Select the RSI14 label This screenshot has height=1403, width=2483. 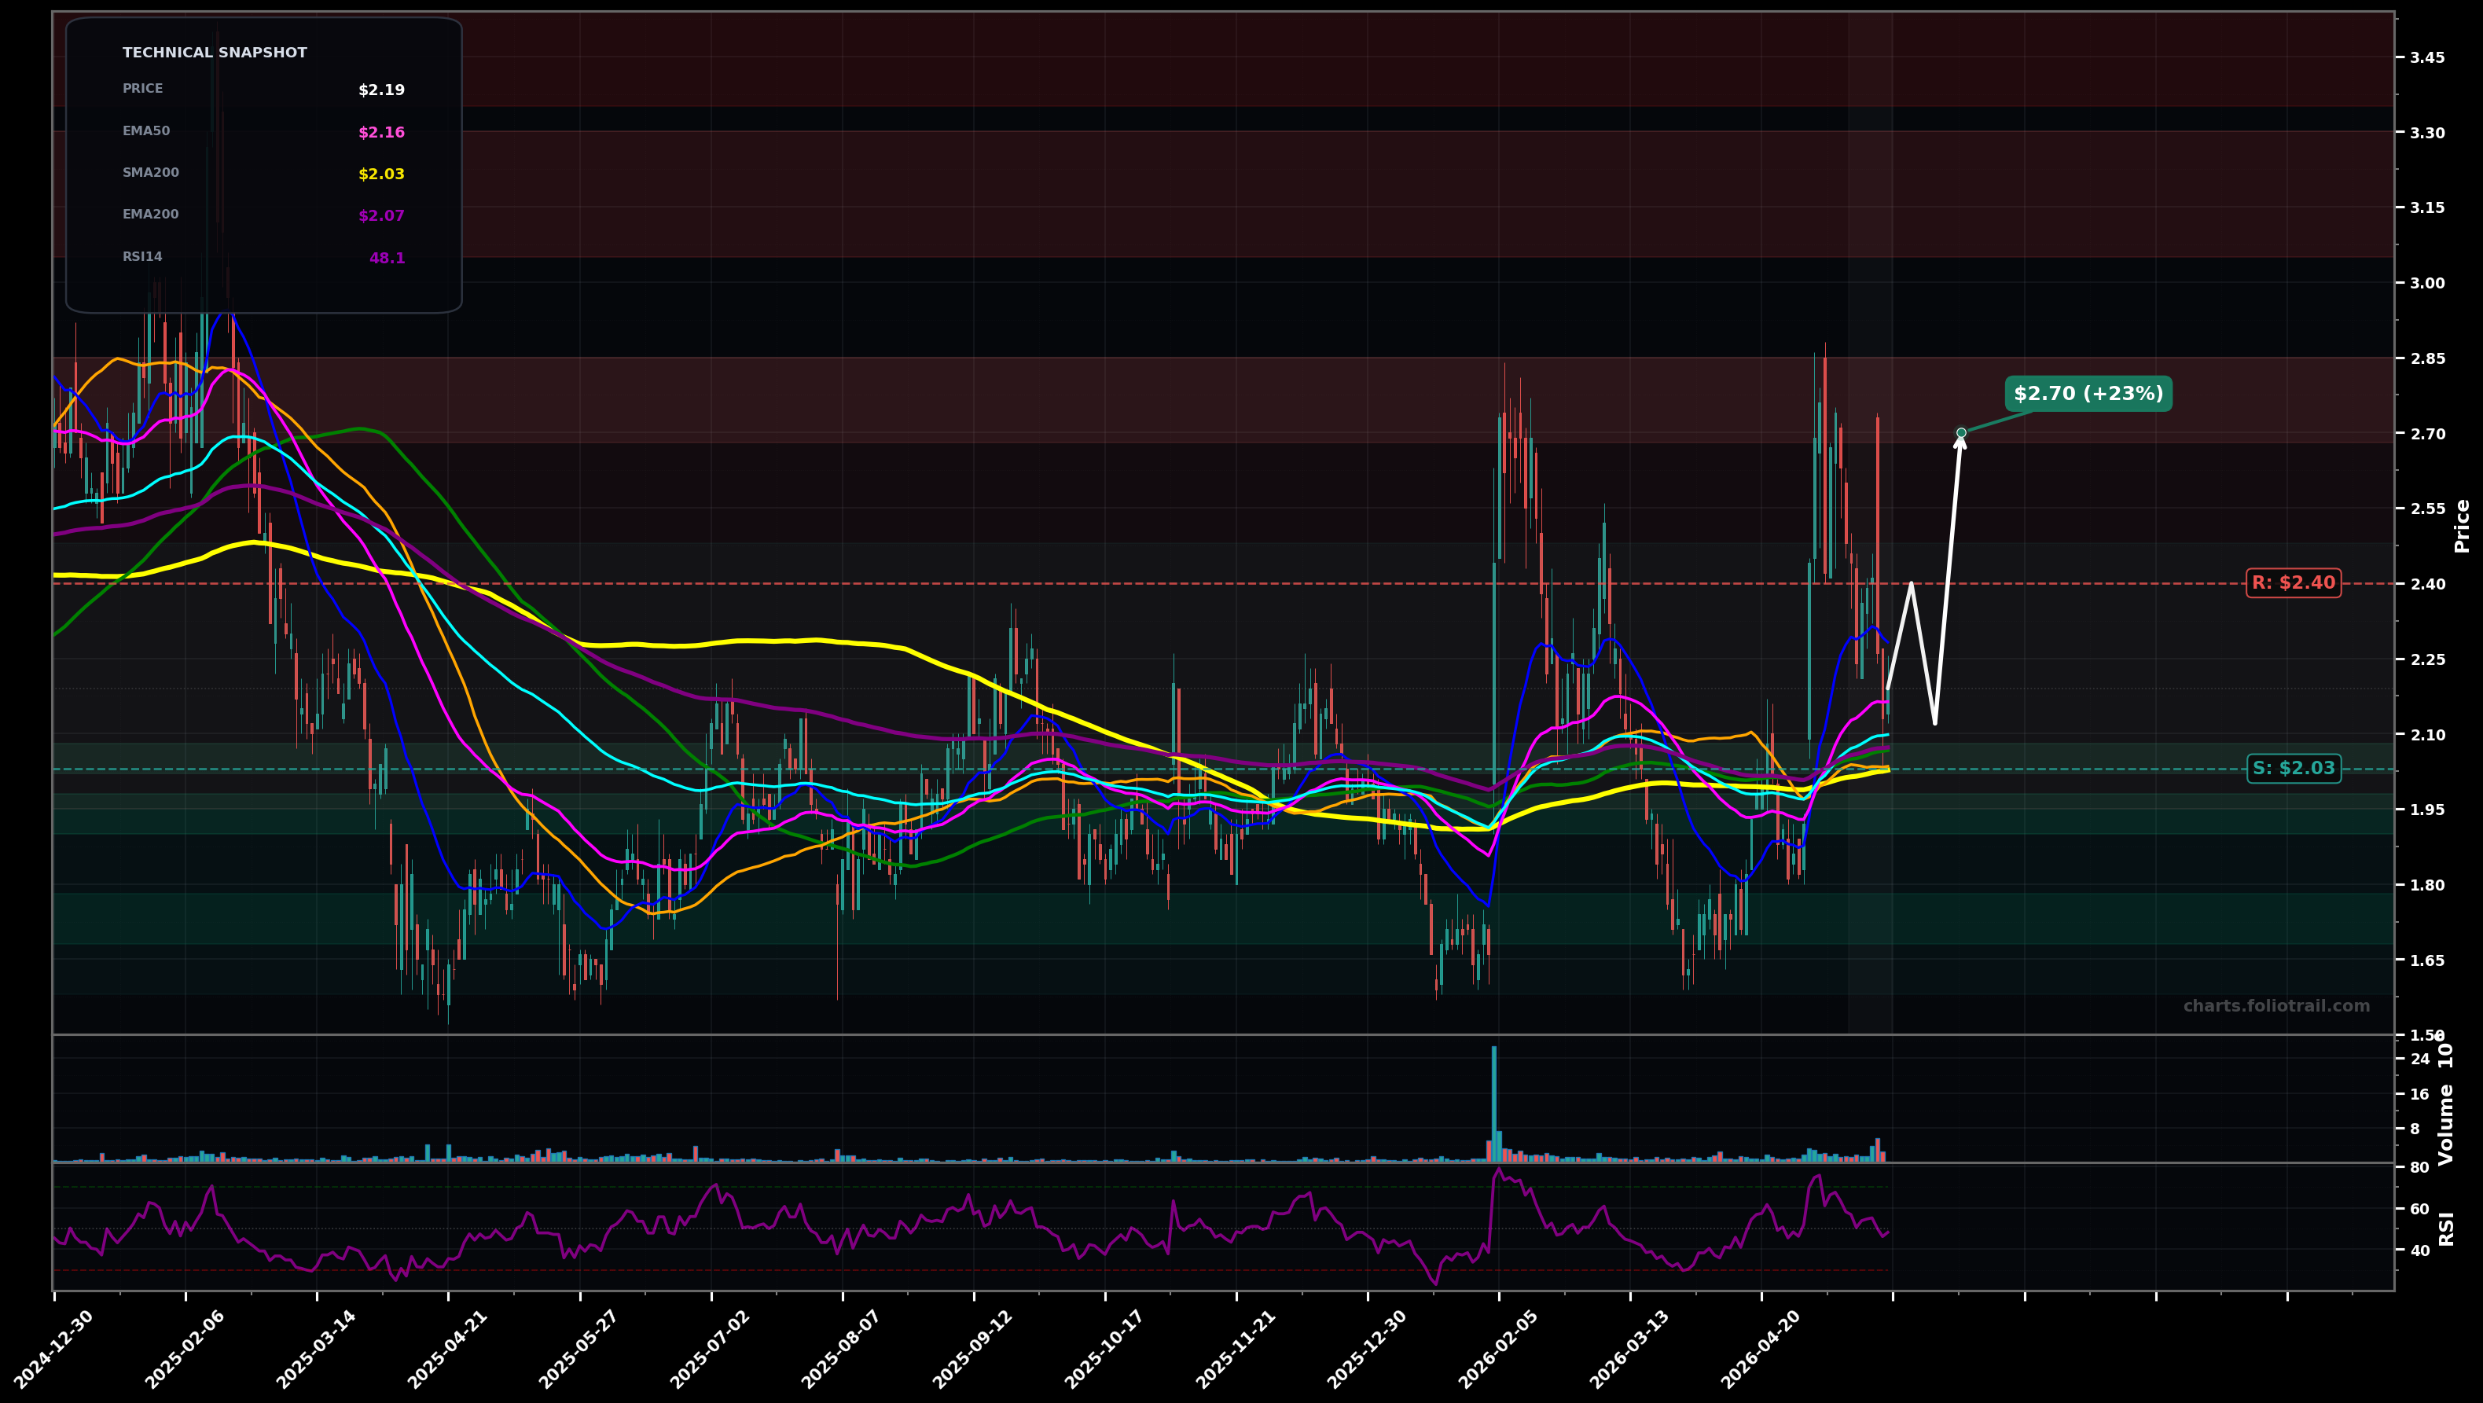142,257
